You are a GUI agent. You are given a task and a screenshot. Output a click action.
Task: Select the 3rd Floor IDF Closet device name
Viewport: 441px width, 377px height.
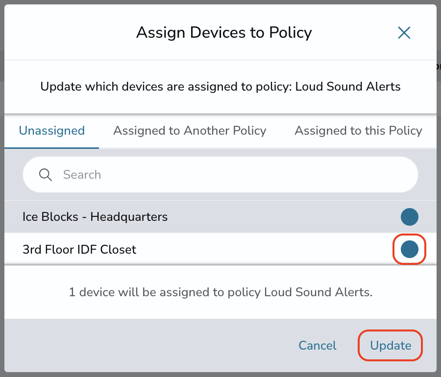coord(79,250)
